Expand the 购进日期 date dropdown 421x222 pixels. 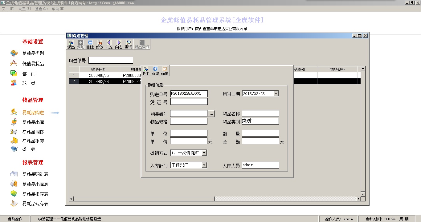coord(276,93)
